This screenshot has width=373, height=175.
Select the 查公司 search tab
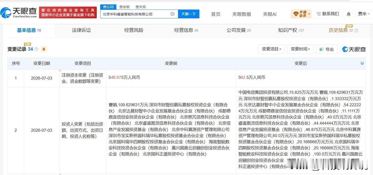108,7
